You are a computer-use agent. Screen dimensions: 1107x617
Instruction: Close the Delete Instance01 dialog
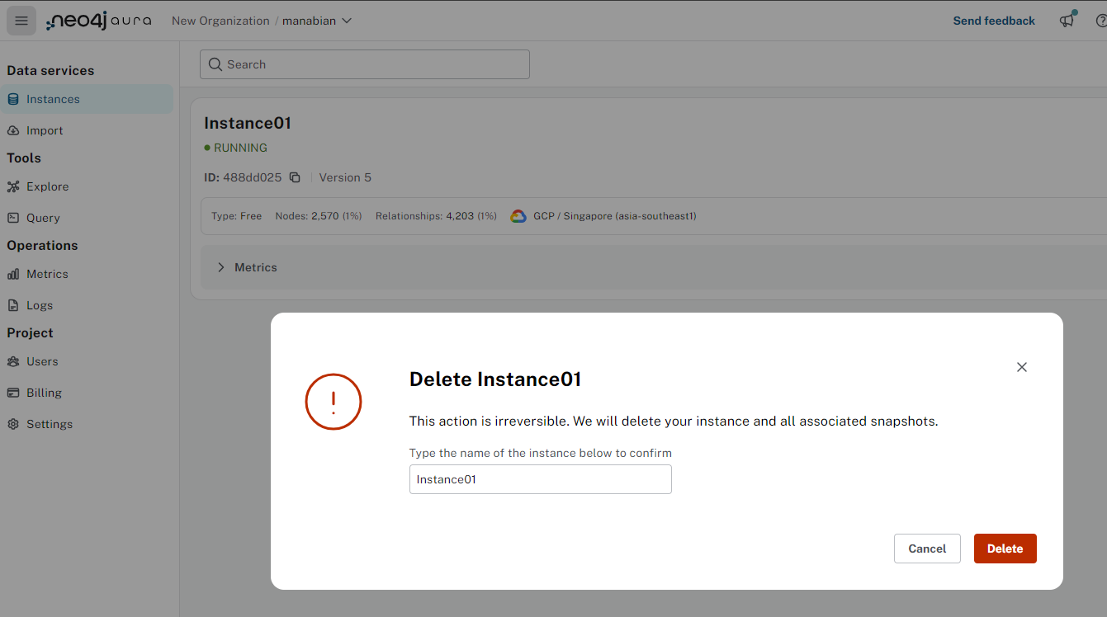tap(1022, 367)
